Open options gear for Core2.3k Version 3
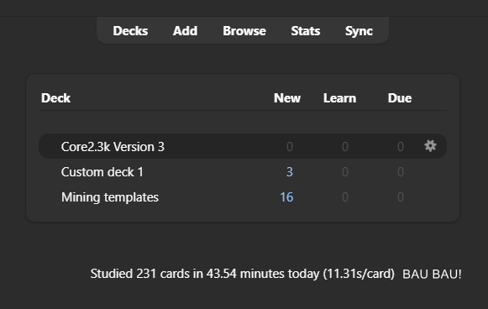 click(430, 146)
